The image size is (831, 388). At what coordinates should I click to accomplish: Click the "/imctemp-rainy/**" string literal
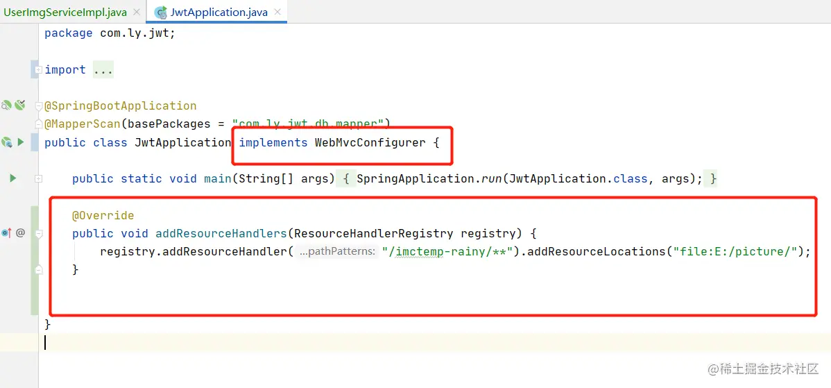point(447,252)
